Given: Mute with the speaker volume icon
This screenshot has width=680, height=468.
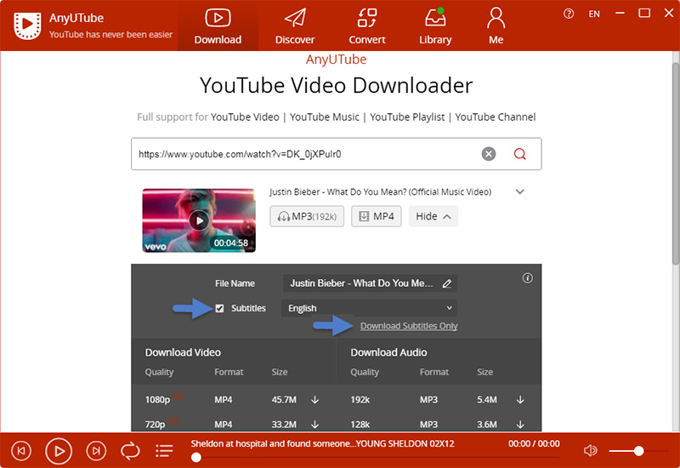Looking at the screenshot, I should click(590, 451).
